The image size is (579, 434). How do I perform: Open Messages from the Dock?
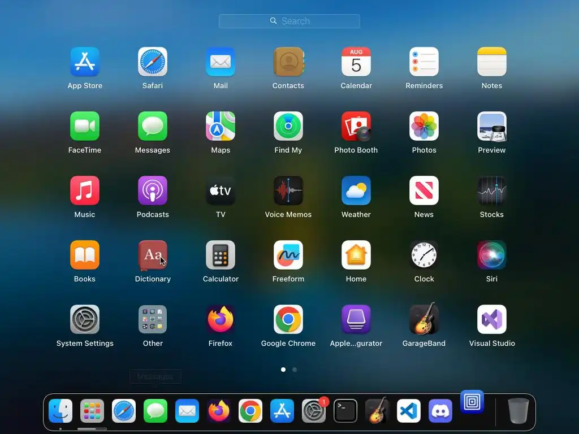click(x=155, y=411)
